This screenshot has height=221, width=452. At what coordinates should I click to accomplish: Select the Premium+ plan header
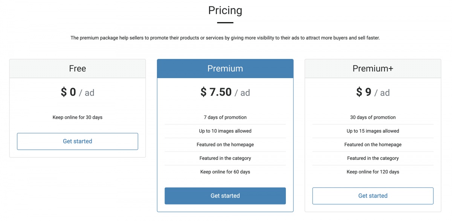[x=373, y=68]
